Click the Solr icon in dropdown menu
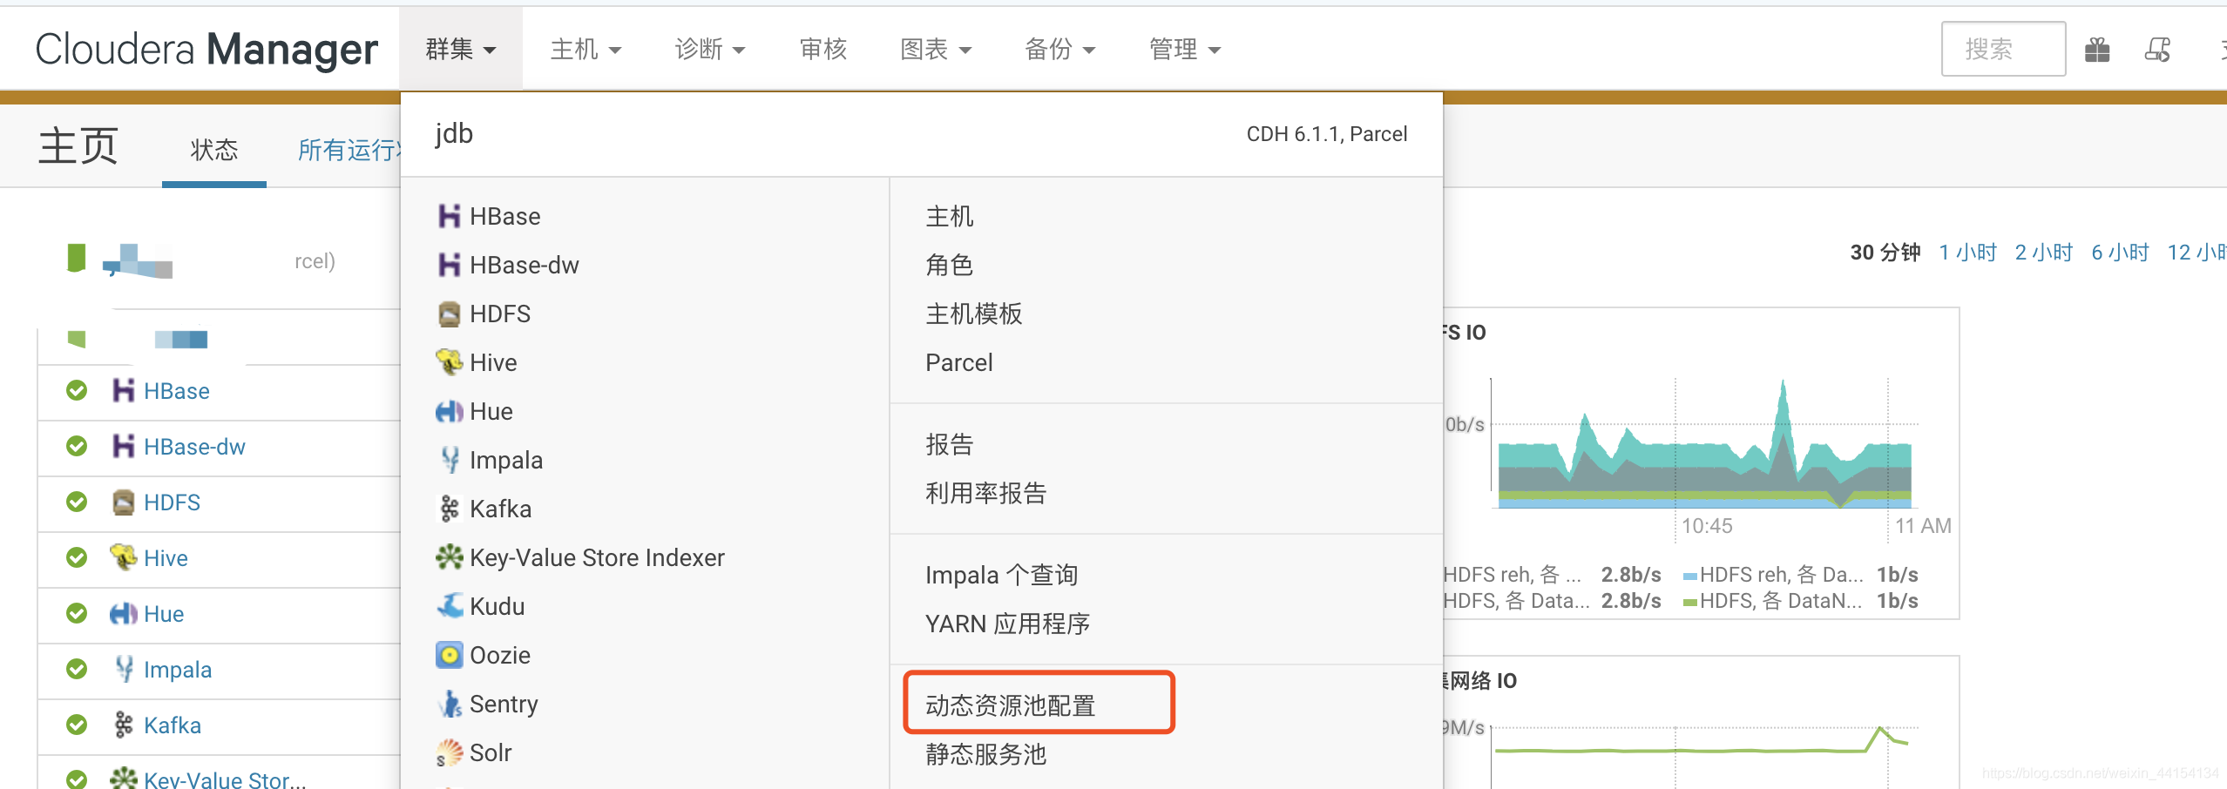This screenshot has width=2227, height=789. (x=450, y=752)
